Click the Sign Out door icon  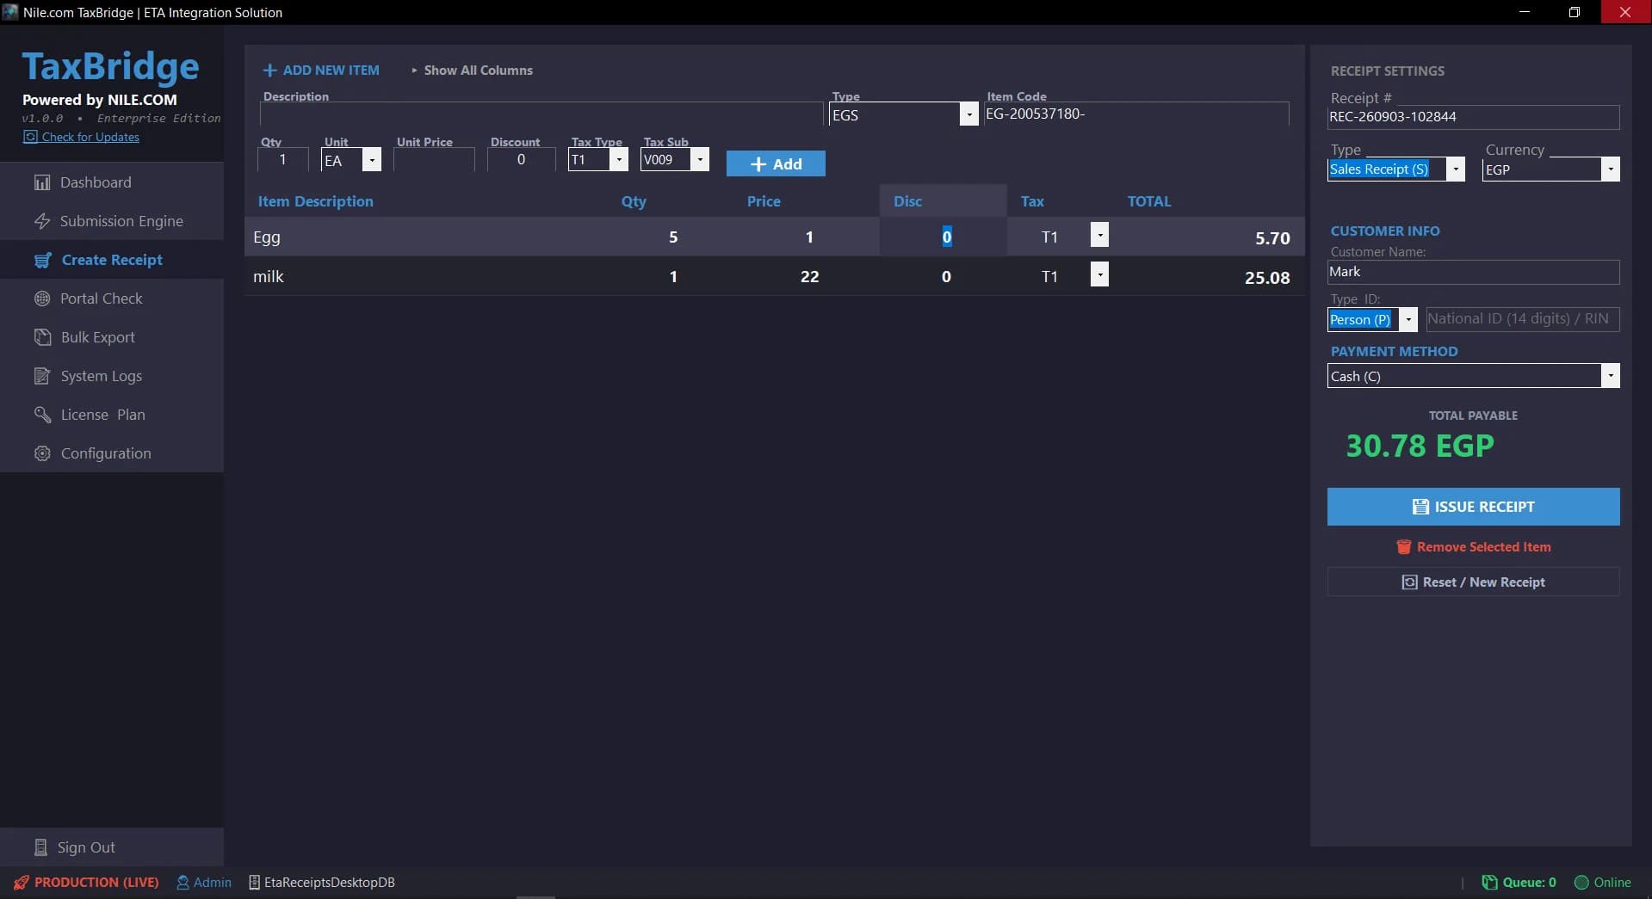click(x=40, y=847)
